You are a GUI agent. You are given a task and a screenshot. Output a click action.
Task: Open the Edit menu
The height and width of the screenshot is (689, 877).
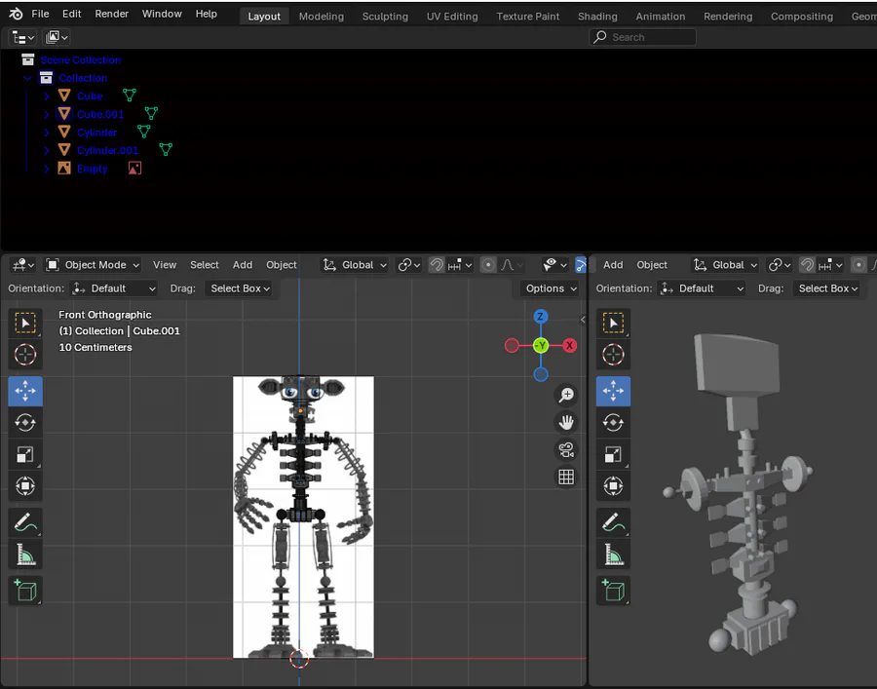pos(71,14)
